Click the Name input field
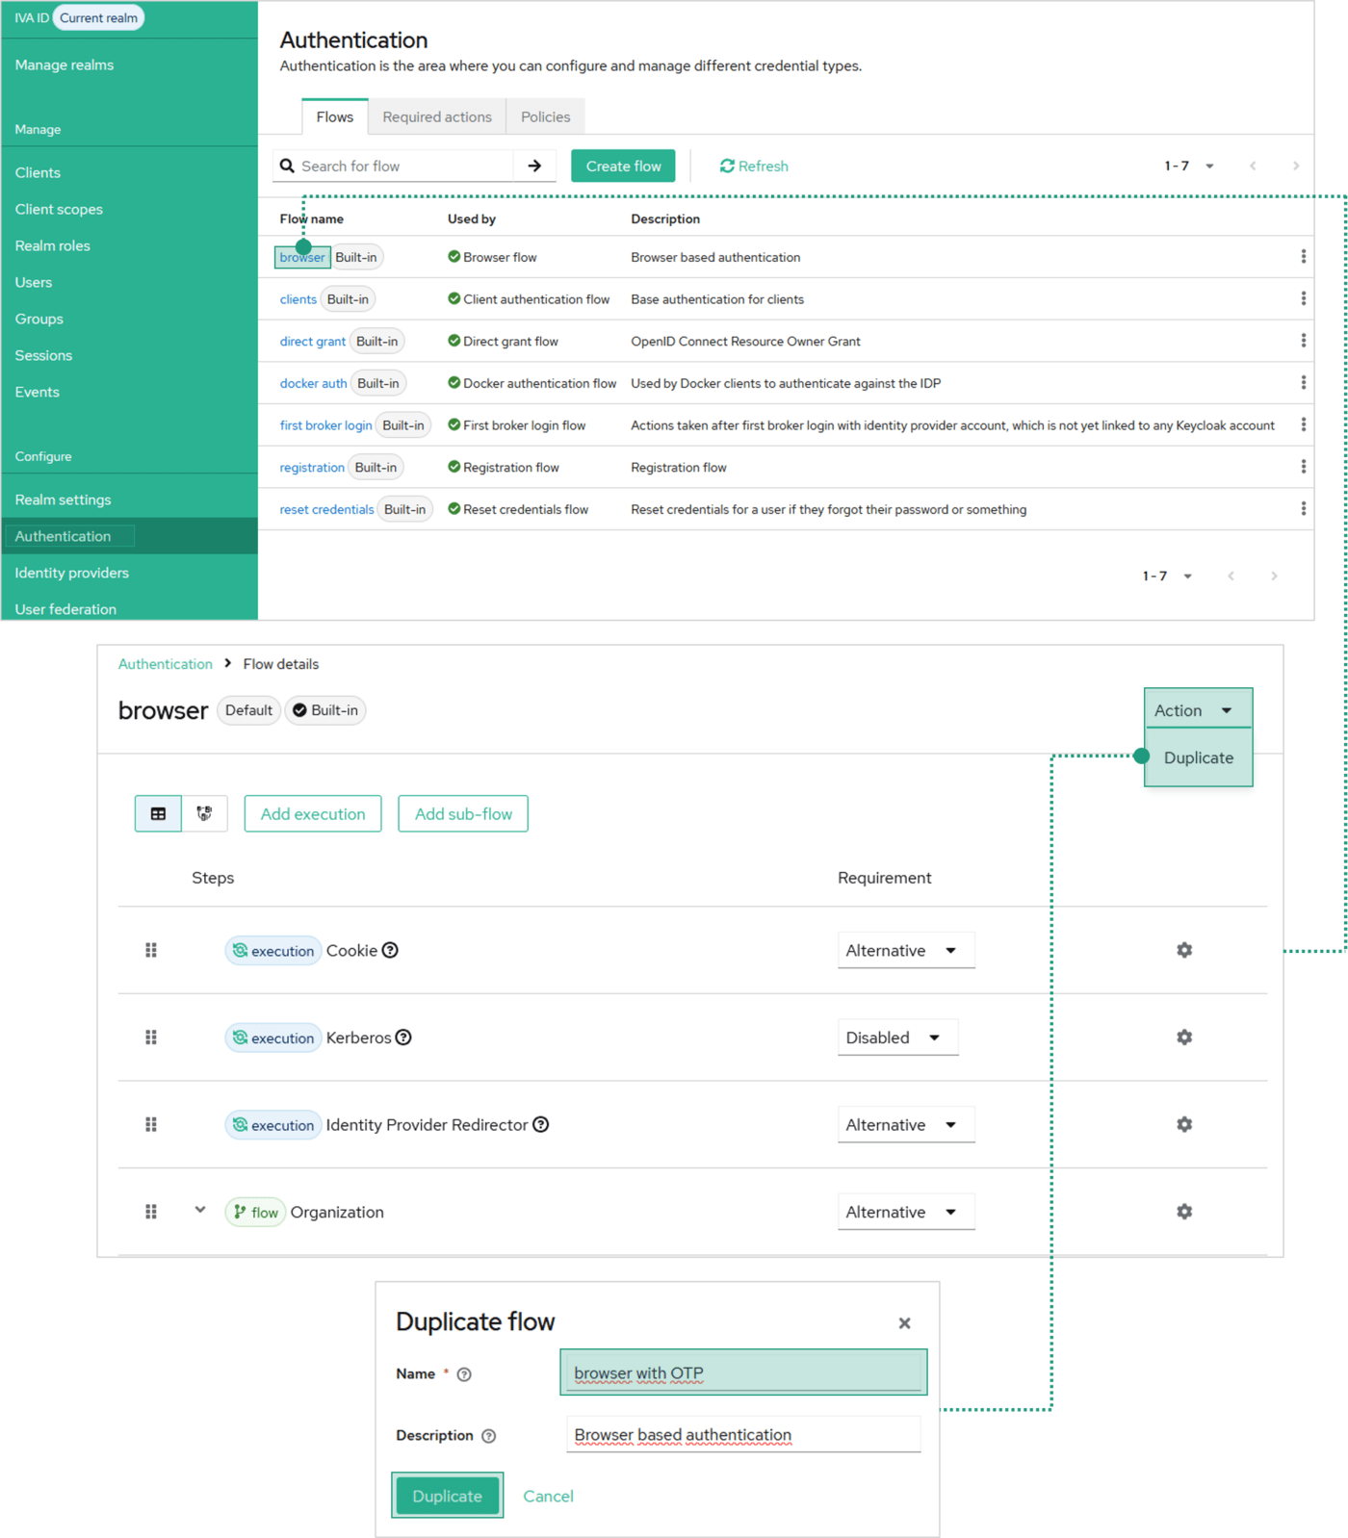Viewport: 1348px width, 1538px height. [743, 1372]
